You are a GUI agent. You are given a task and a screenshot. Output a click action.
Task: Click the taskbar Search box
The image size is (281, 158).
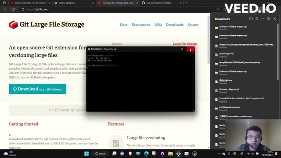point(101,154)
